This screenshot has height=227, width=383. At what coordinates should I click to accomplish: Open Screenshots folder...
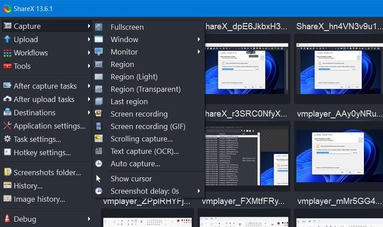[x=46, y=172]
